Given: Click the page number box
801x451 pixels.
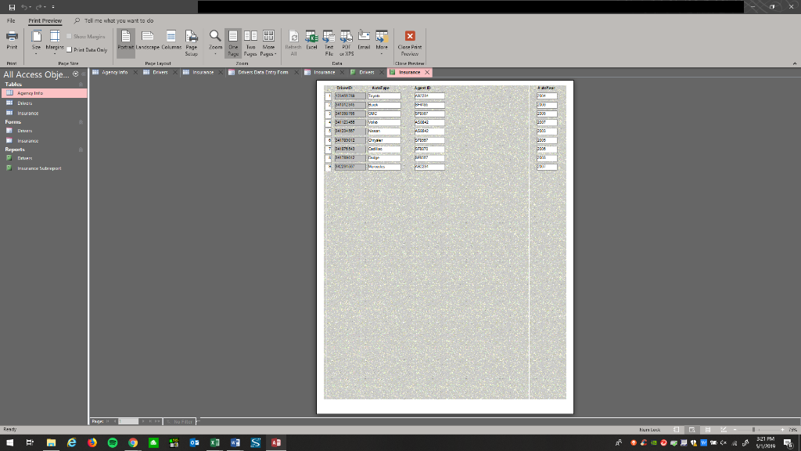Looking at the screenshot, I should coord(128,422).
